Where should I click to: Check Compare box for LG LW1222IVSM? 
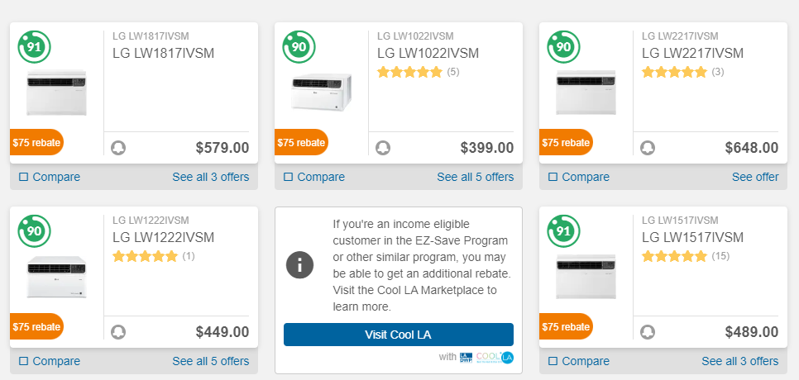23,361
